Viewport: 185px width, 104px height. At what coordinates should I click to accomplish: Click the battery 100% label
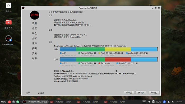point(158,102)
